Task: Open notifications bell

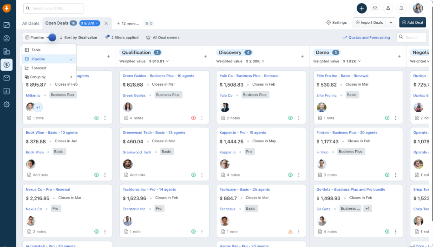Action: (x=401, y=8)
